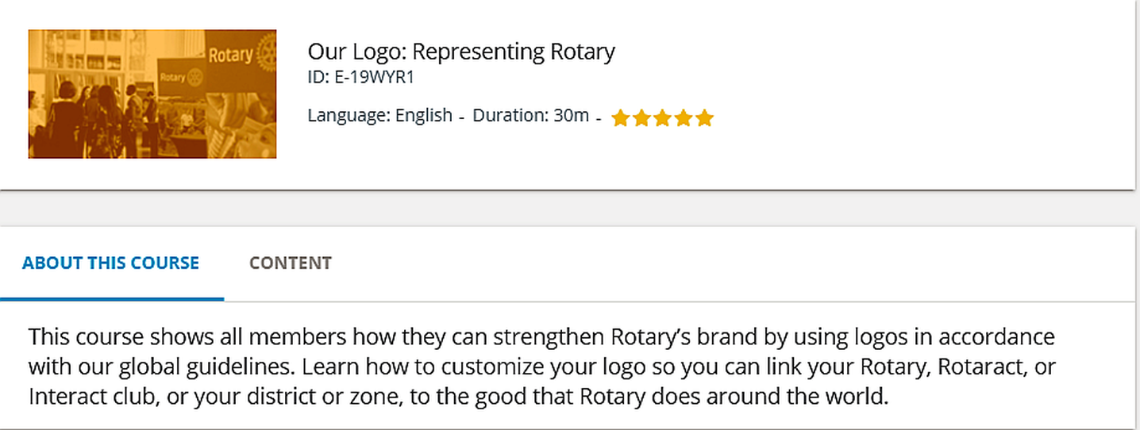The width and height of the screenshot is (1140, 430).
Task: Open the About This Course tab
Action: point(110,263)
